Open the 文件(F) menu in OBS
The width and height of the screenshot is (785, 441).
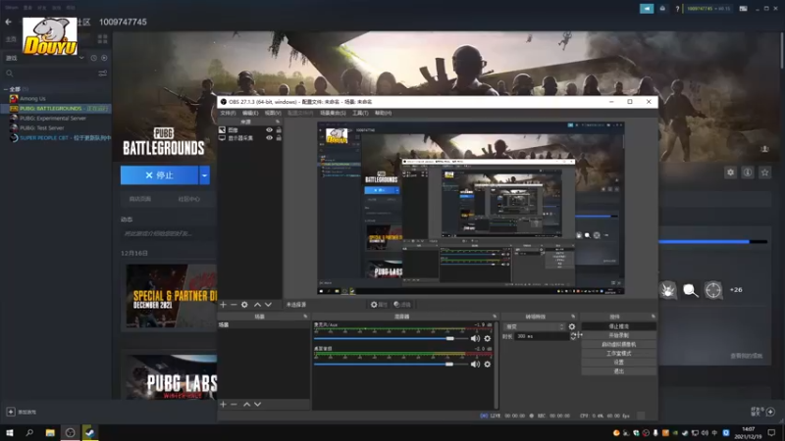pyautogui.click(x=228, y=113)
